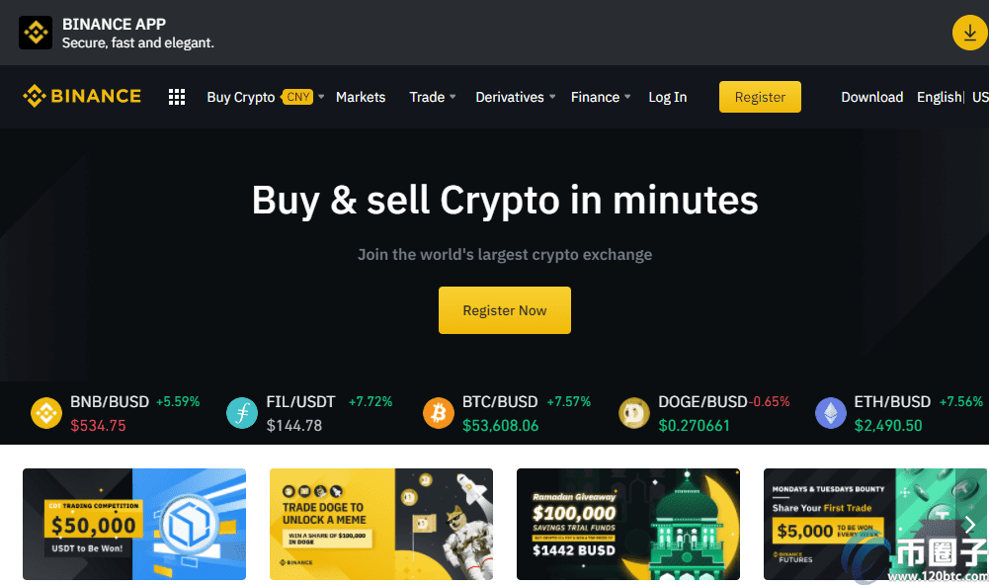
Task: Open the Log In page
Action: tap(667, 97)
